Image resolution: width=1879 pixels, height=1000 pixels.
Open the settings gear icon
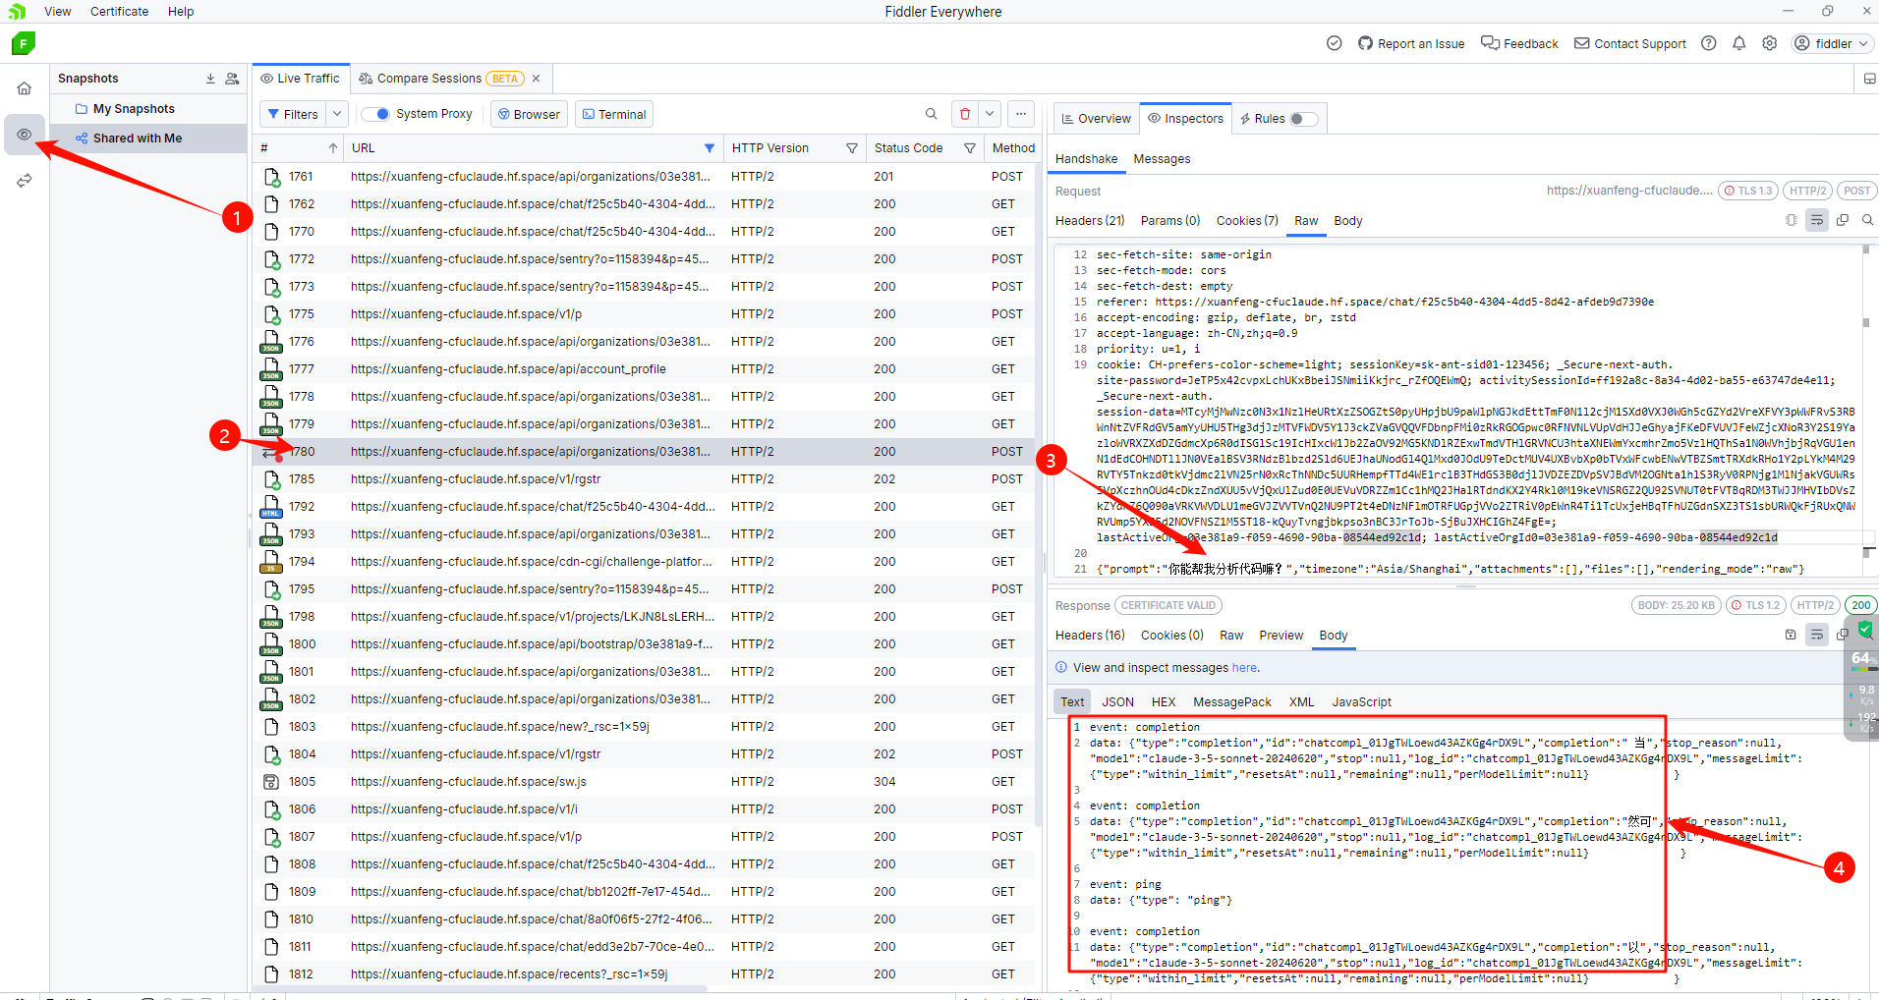coord(1770,43)
